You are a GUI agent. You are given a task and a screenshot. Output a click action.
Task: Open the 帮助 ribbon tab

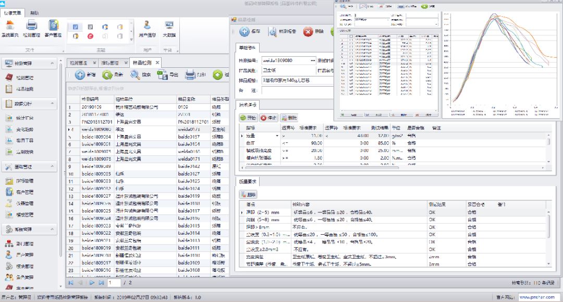point(34,13)
